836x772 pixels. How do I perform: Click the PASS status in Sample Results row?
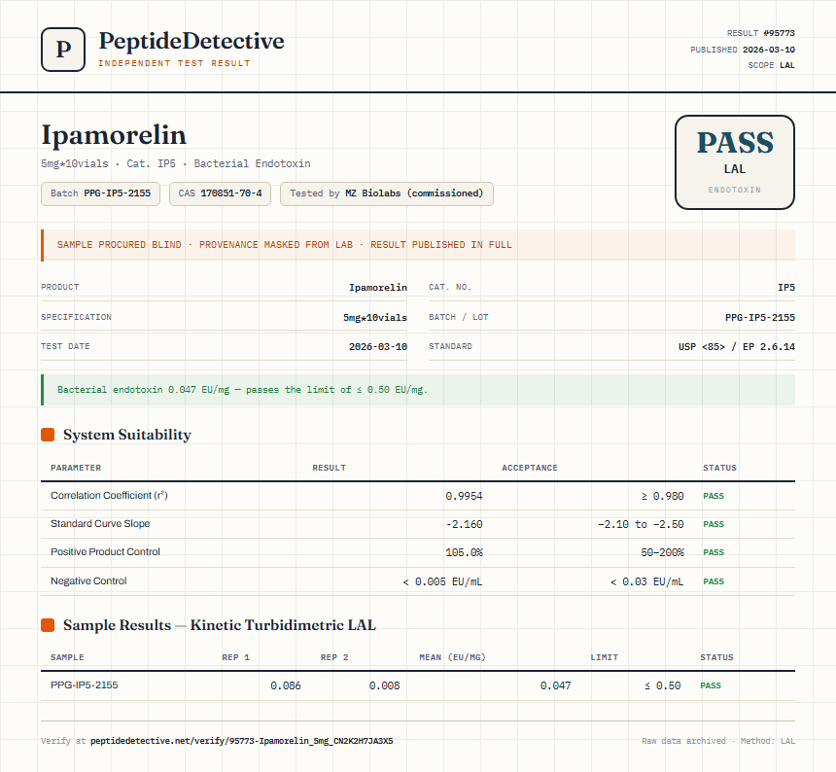click(x=711, y=685)
